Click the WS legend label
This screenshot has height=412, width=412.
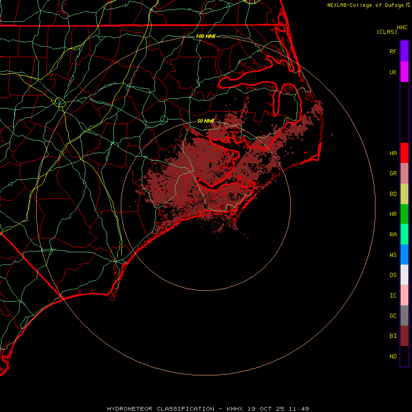point(393,255)
